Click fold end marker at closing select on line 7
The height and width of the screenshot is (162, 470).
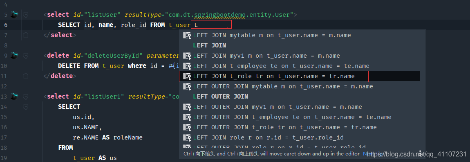pos(26,35)
